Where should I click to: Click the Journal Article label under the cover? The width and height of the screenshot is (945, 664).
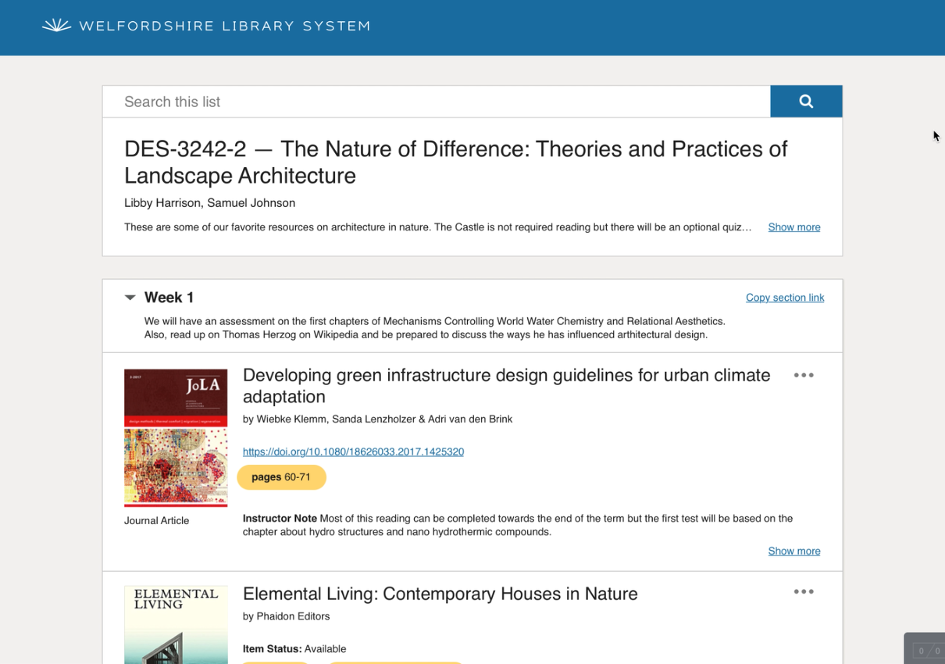click(156, 521)
